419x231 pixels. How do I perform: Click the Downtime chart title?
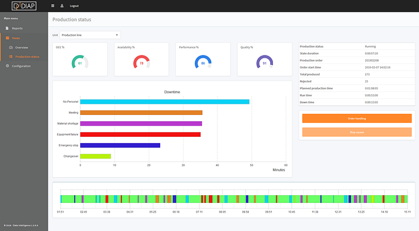pos(172,92)
